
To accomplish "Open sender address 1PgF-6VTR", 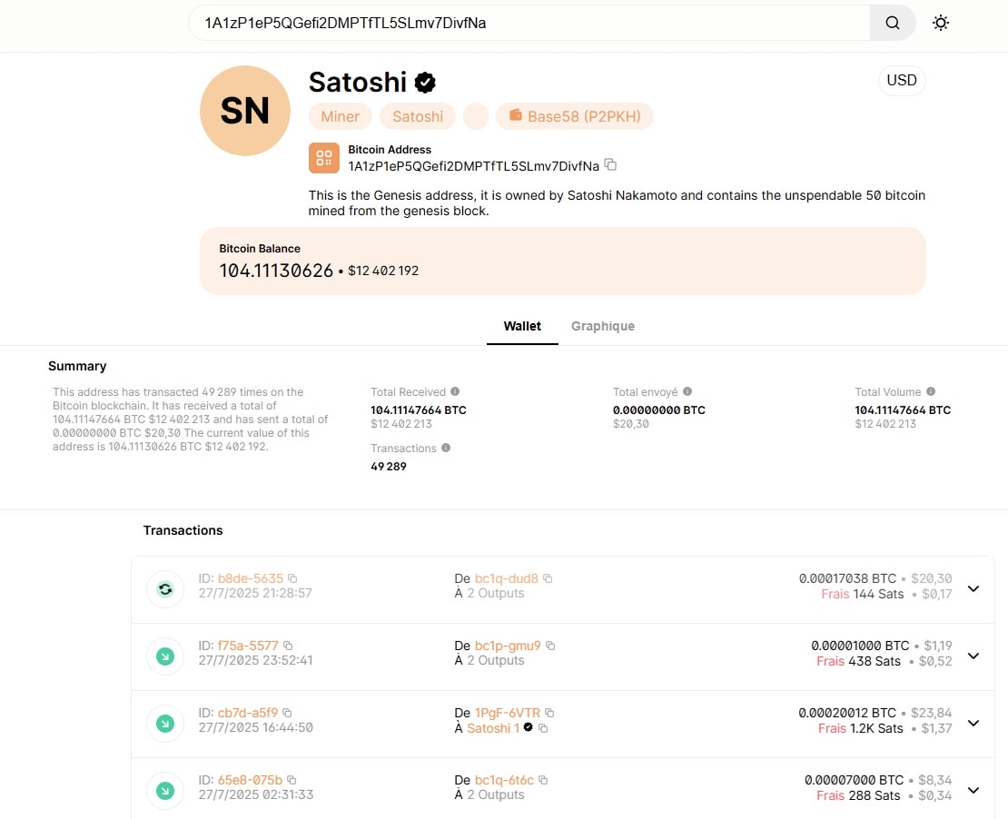I will [x=508, y=713].
